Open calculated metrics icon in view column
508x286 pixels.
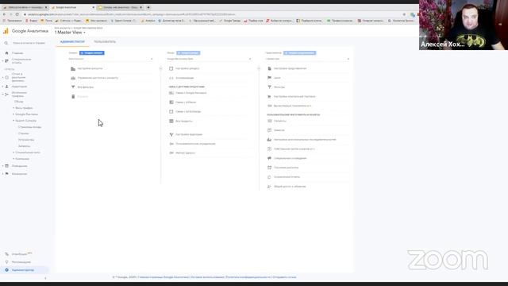pos(269,106)
